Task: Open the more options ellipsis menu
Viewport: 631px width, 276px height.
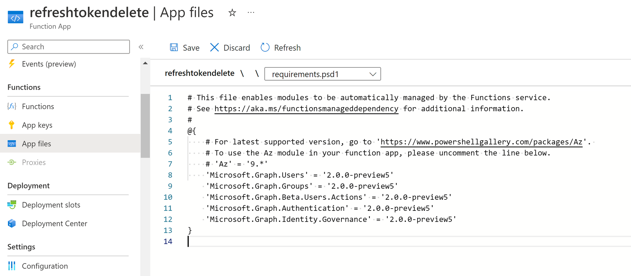Action: [x=251, y=13]
